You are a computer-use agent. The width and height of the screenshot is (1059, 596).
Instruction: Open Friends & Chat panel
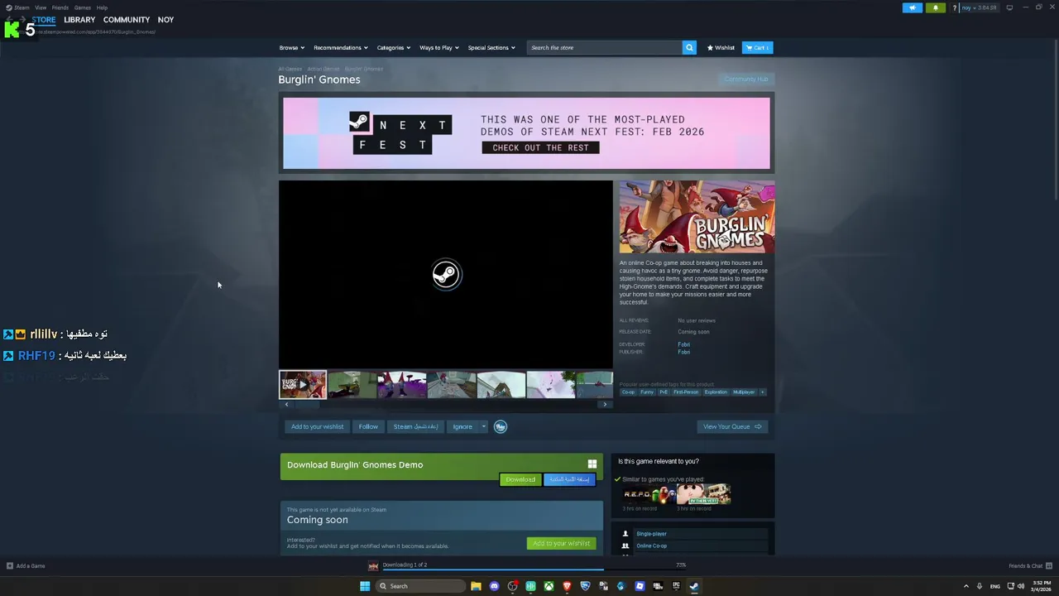pos(1029,565)
